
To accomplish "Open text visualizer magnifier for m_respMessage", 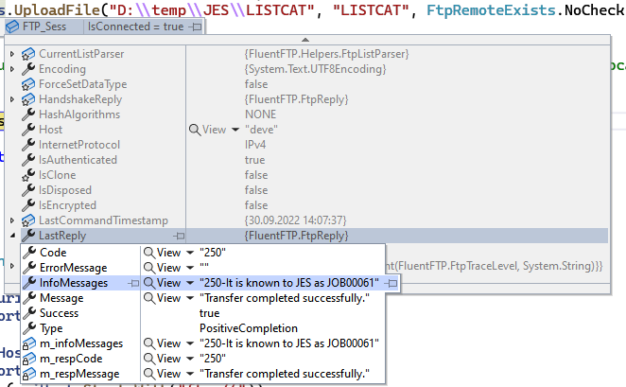I will (x=148, y=374).
